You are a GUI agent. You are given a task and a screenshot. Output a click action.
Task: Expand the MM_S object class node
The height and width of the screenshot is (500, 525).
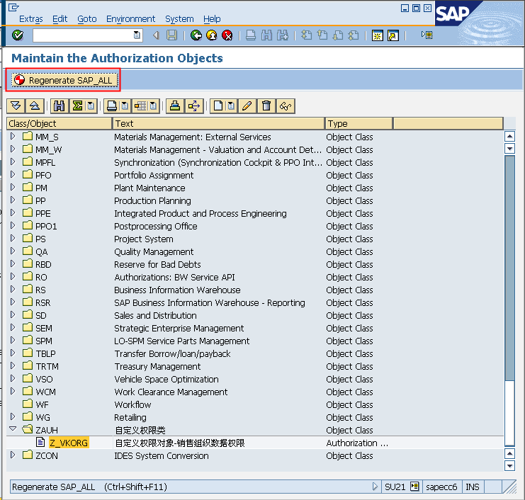tap(13, 136)
